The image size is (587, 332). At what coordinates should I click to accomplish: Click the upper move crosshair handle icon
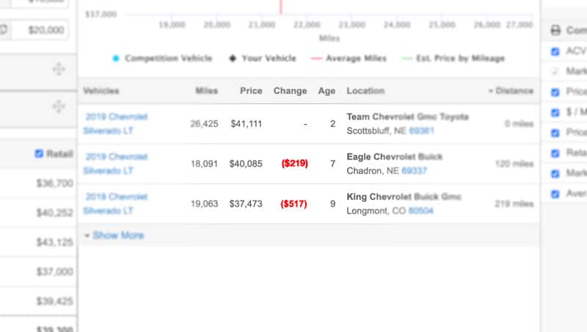59,69
